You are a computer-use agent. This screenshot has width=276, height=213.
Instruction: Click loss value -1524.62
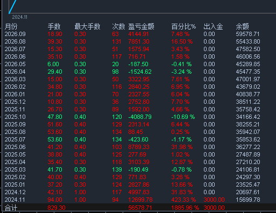pyautogui.click(x=140, y=72)
